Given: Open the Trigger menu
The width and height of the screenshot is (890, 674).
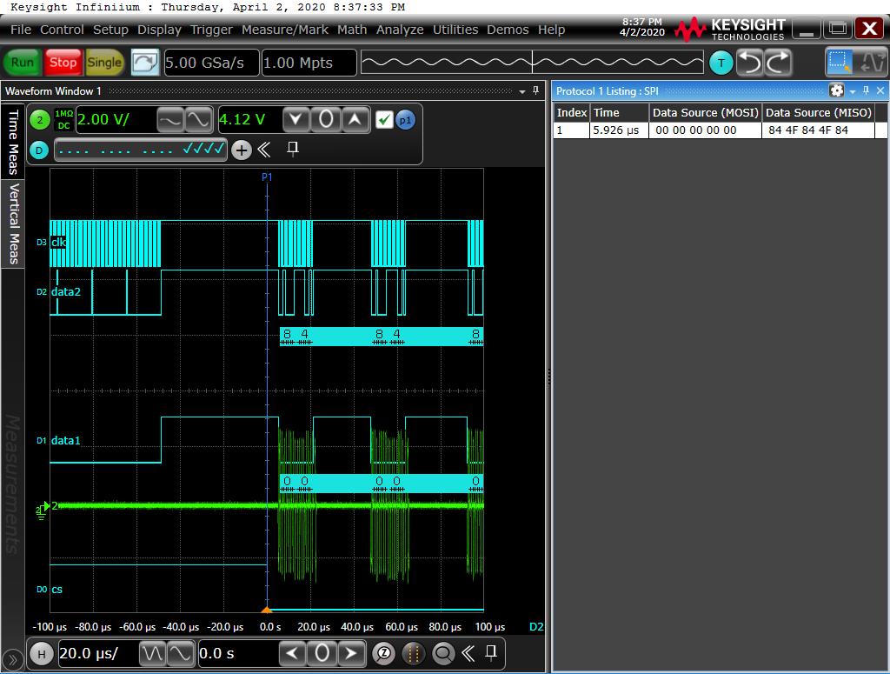Looking at the screenshot, I should [x=211, y=30].
